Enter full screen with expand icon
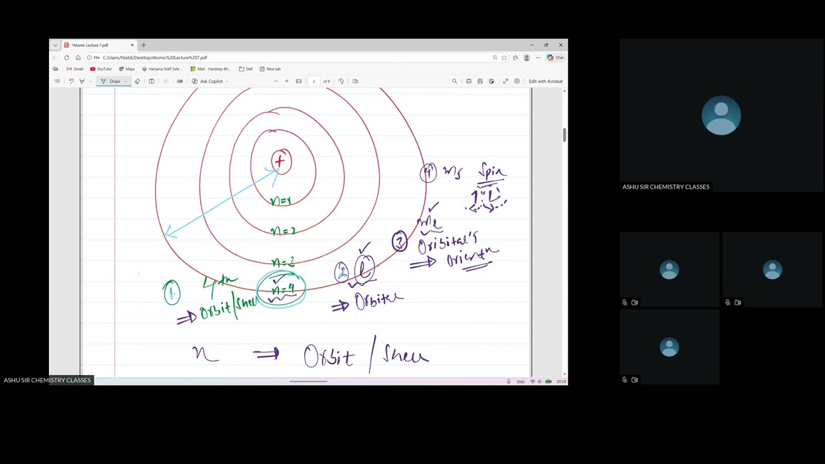This screenshot has width=825, height=464. point(505,81)
